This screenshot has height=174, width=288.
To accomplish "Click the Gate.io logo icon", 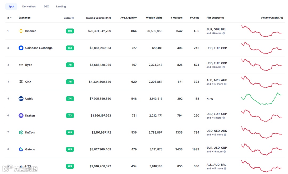I will [21, 149].
